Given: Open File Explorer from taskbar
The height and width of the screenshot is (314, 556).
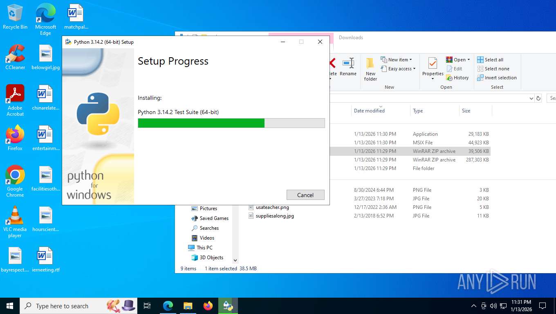Looking at the screenshot, I should point(188,306).
